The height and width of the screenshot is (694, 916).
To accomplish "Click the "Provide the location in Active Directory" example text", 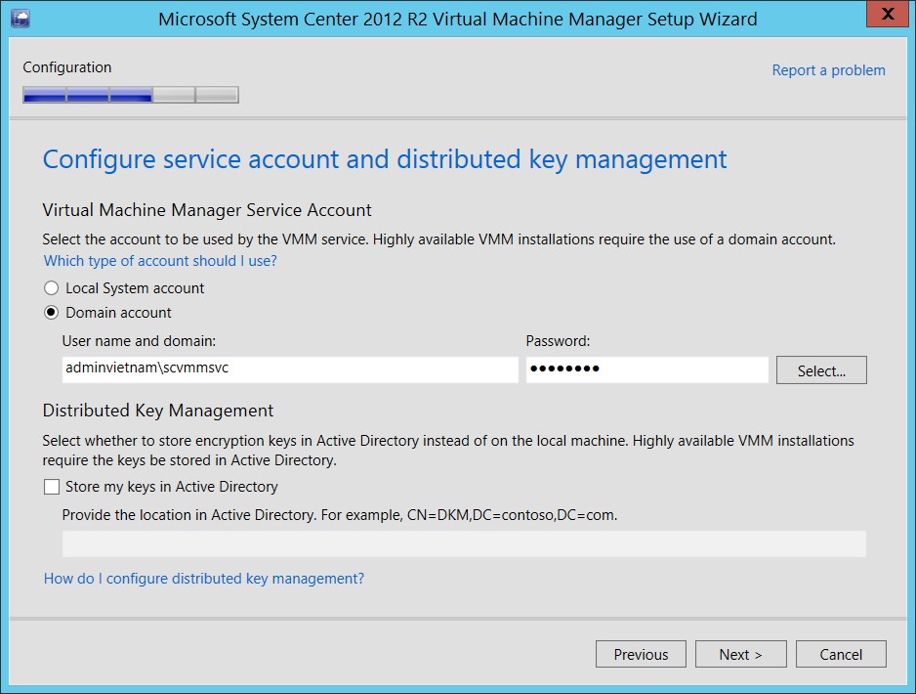I will (x=340, y=515).
